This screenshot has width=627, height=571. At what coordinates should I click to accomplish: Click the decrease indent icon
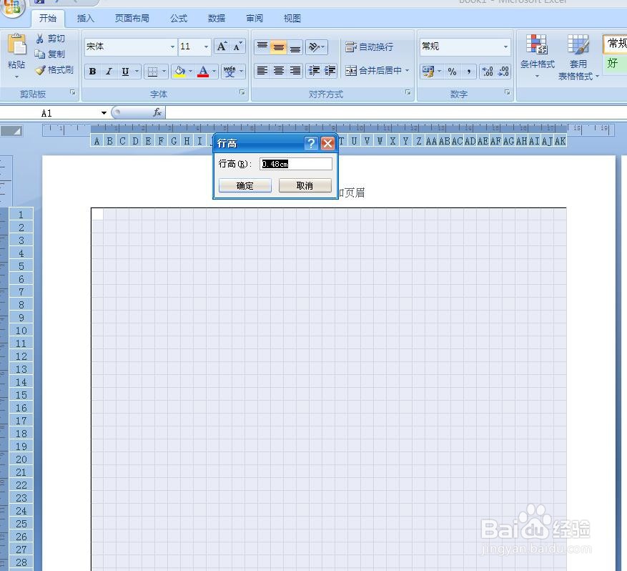click(314, 71)
